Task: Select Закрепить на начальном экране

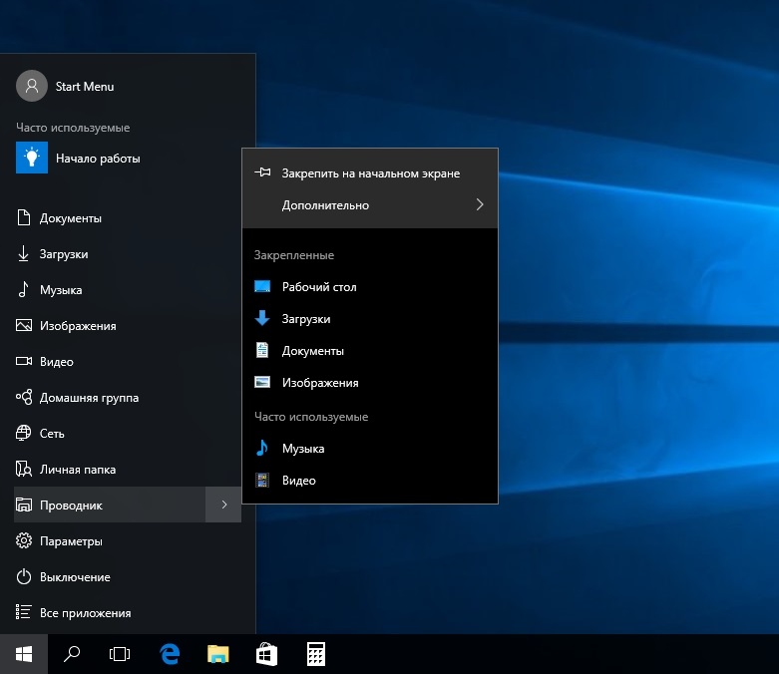Action: [x=370, y=172]
